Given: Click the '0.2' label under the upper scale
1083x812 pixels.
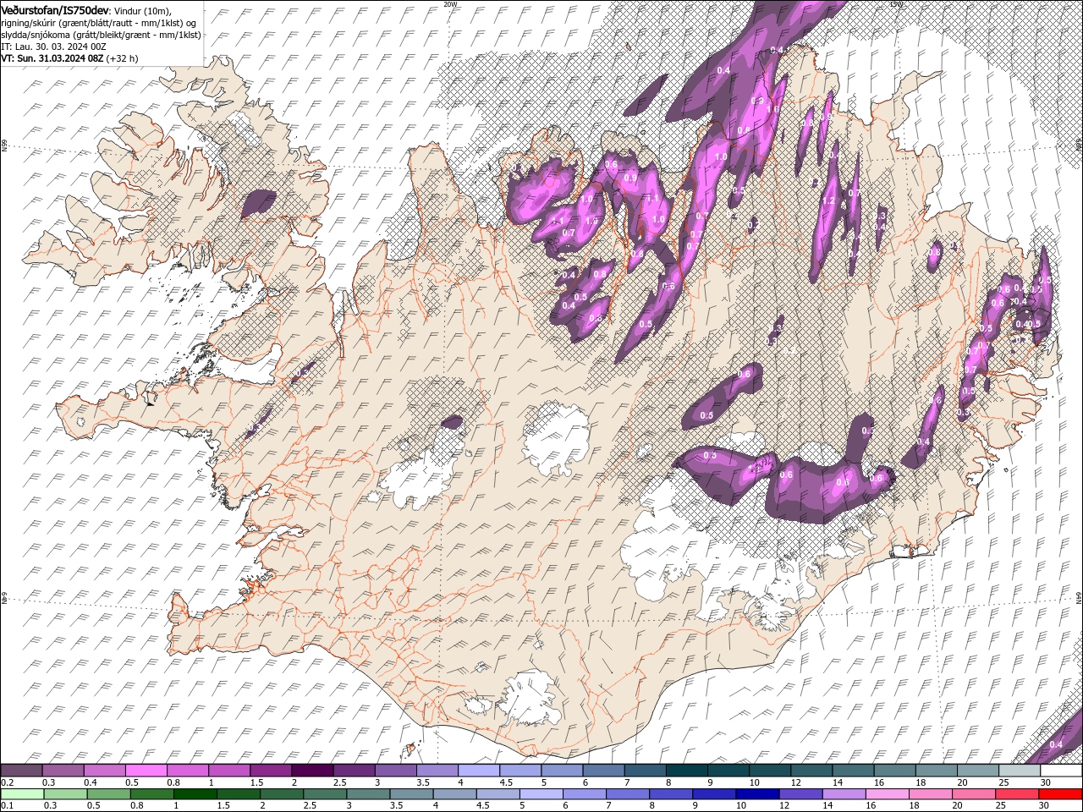Looking at the screenshot, I should tap(7, 782).
